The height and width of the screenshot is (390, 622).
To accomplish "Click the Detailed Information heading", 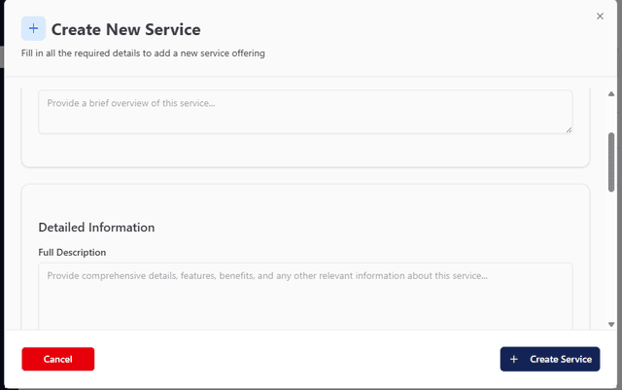I will 96,228.
